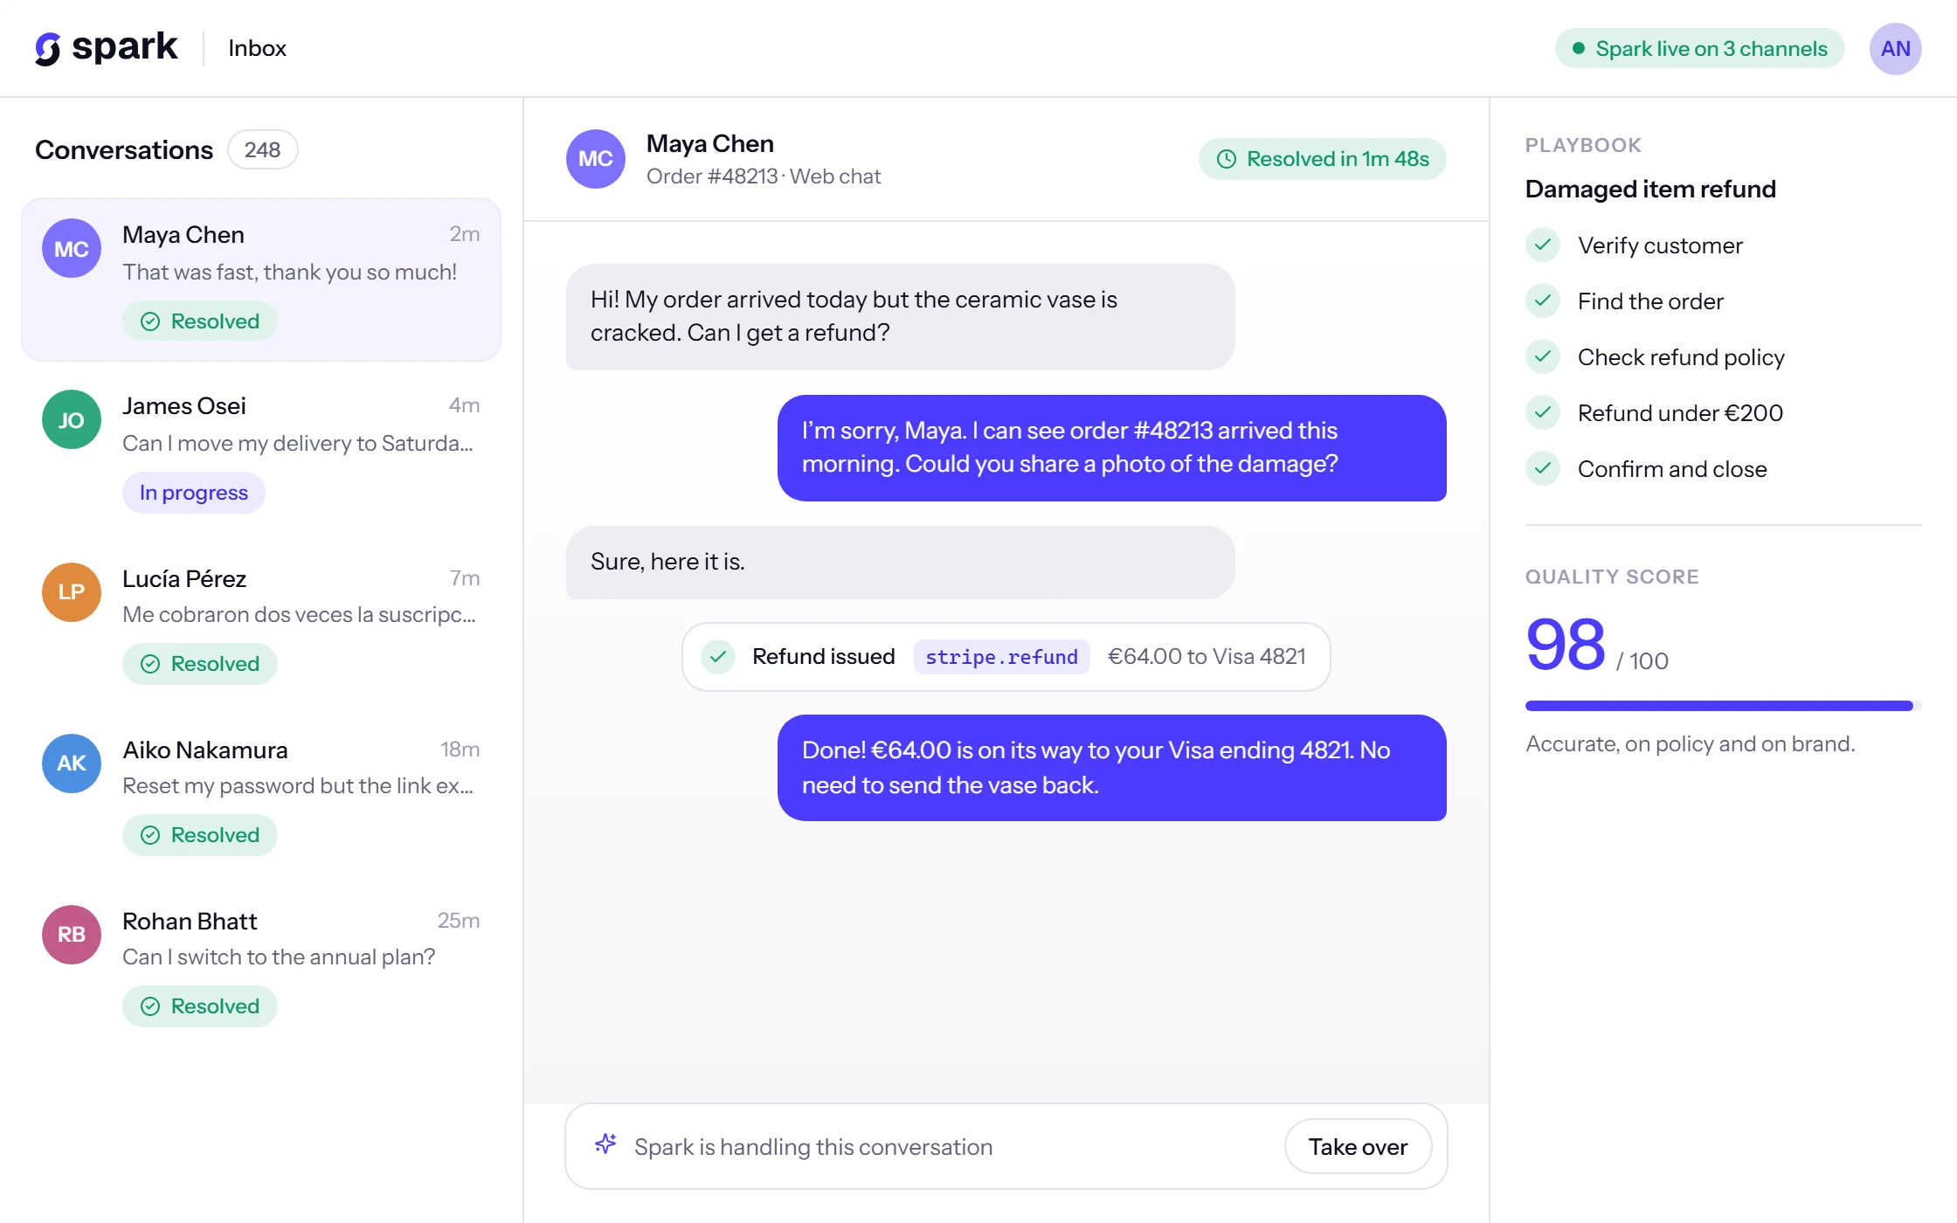This screenshot has height=1223, width=1957.
Task: Click the 18m timestamp on Aiko Nakamura
Action: pyautogui.click(x=460, y=750)
